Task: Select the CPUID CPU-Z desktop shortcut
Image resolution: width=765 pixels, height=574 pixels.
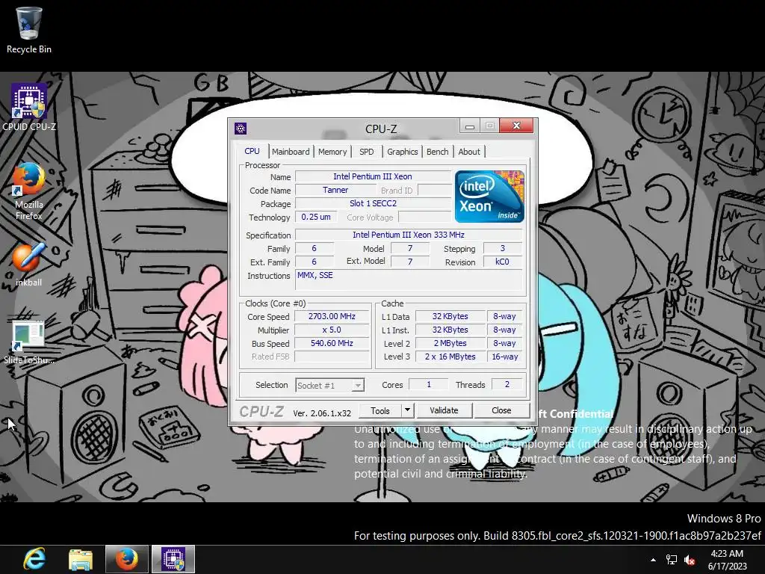Action: [x=29, y=108]
